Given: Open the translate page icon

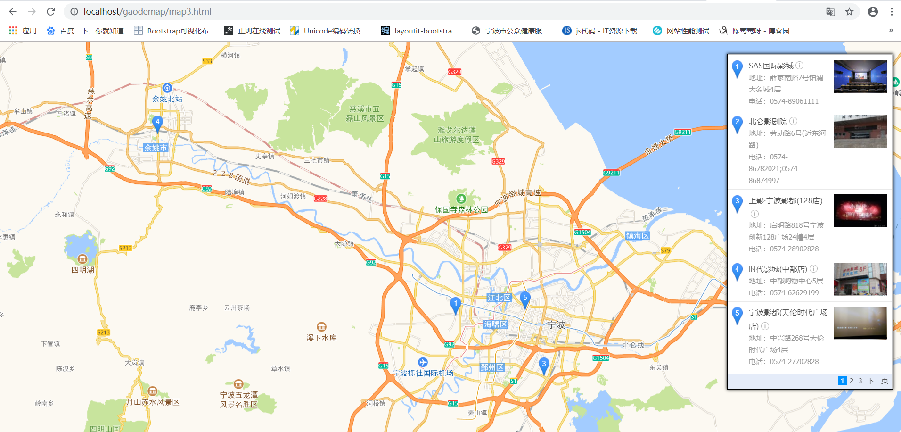Looking at the screenshot, I should point(830,11).
